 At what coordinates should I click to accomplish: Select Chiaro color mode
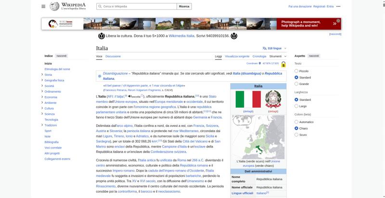point(296,128)
